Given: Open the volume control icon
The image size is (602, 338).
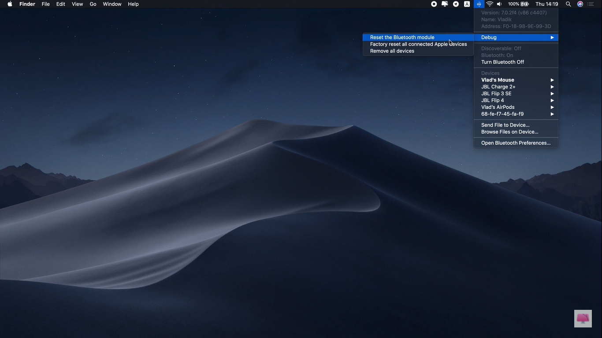Looking at the screenshot, I should [x=499, y=4].
